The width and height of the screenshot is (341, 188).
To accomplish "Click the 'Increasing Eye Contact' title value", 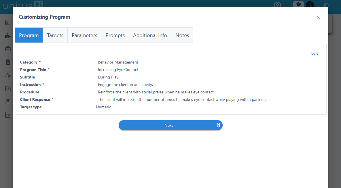I will pyautogui.click(x=118, y=70).
